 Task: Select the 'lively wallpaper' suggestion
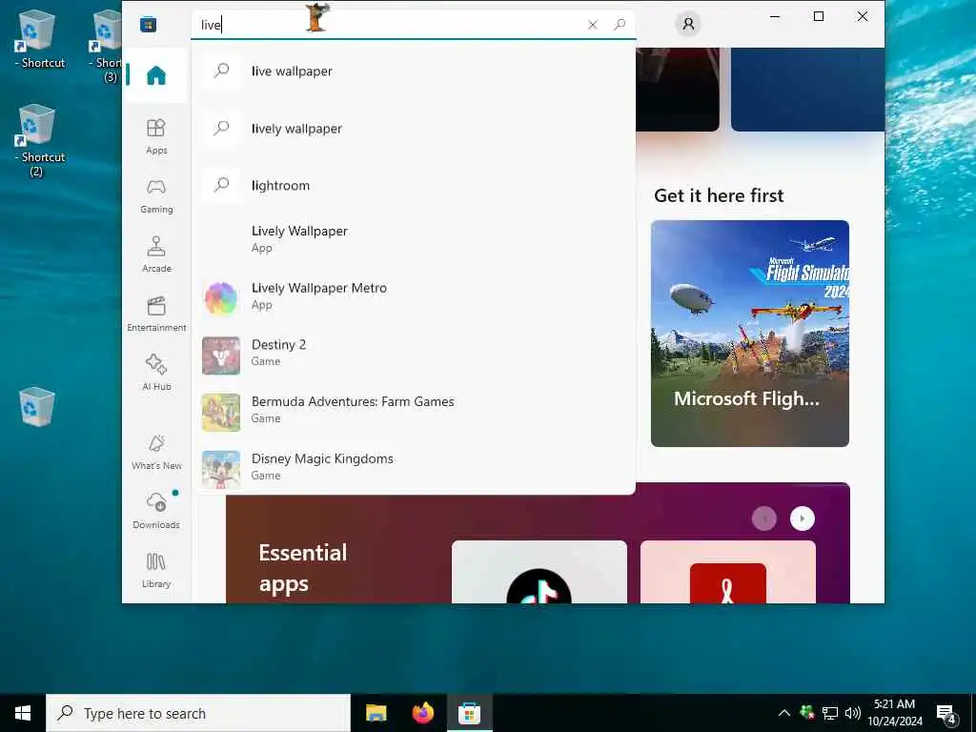pyautogui.click(x=414, y=129)
